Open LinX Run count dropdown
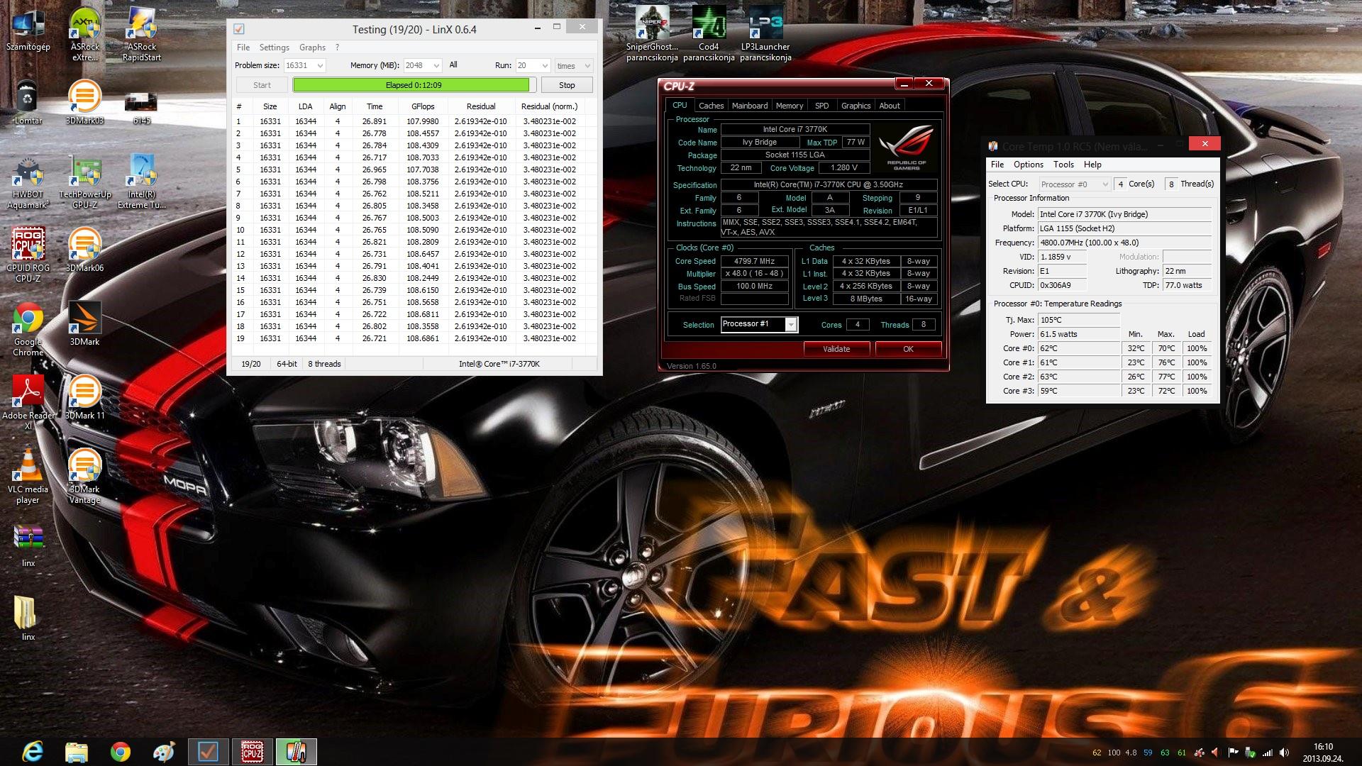Viewport: 1362px width, 766px height. pyautogui.click(x=532, y=65)
